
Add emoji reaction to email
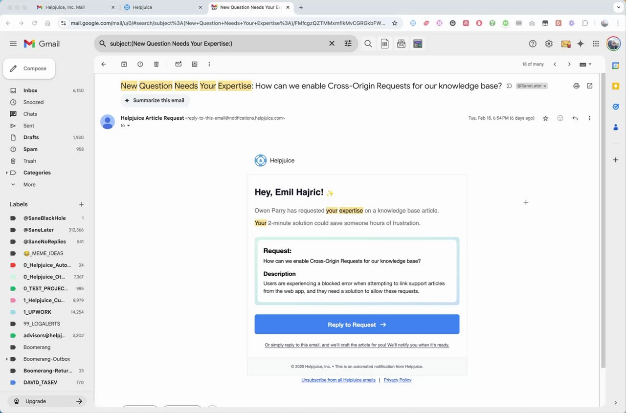pyautogui.click(x=560, y=118)
